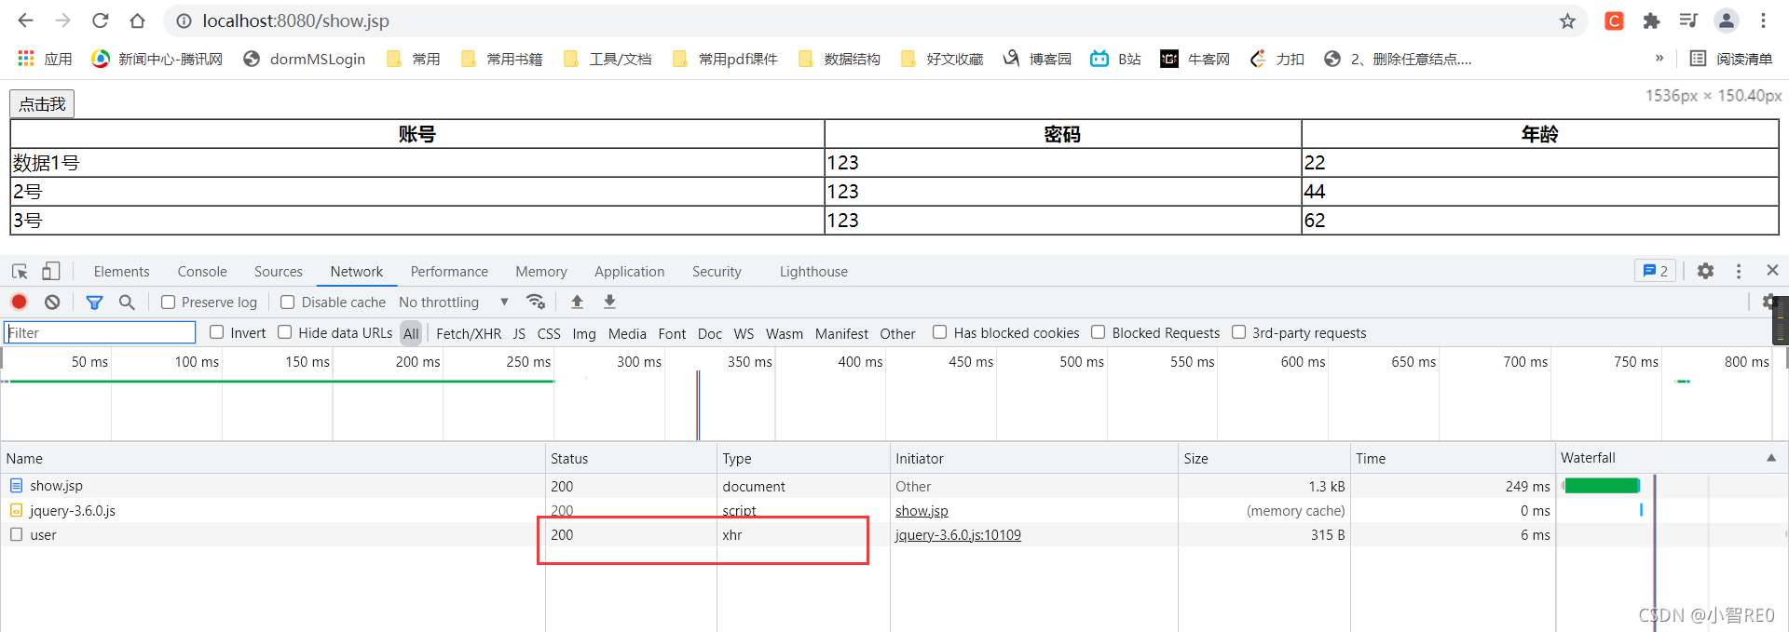This screenshot has height=632, width=1789.
Task: Click the 点击我 button
Action: [42, 103]
